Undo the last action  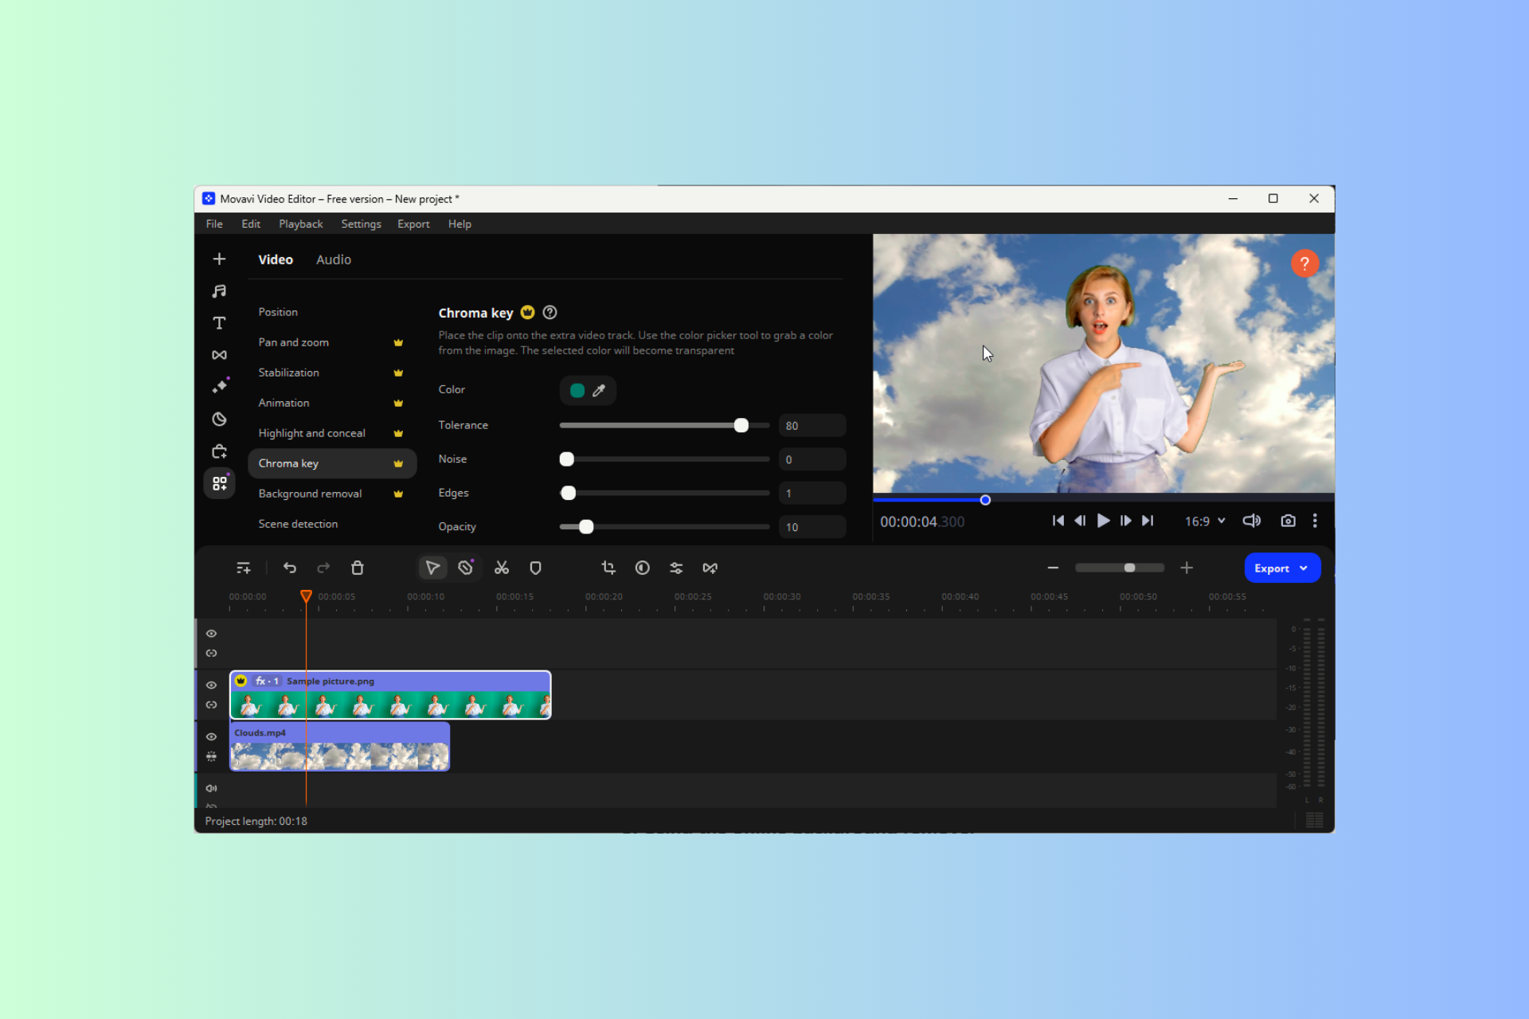pyautogui.click(x=290, y=568)
